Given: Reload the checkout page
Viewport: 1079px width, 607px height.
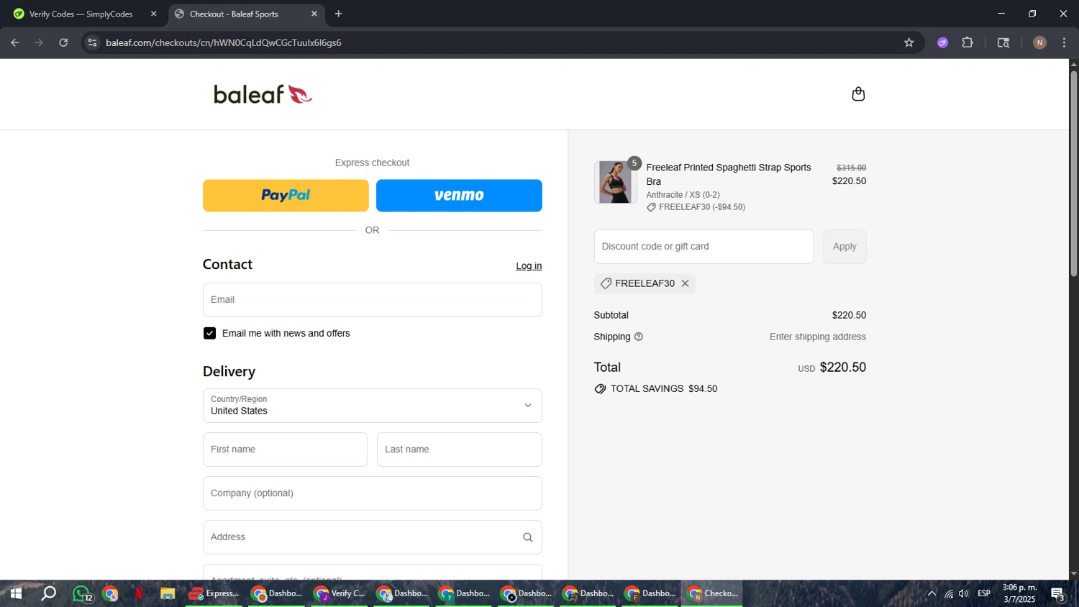Looking at the screenshot, I should (x=63, y=42).
